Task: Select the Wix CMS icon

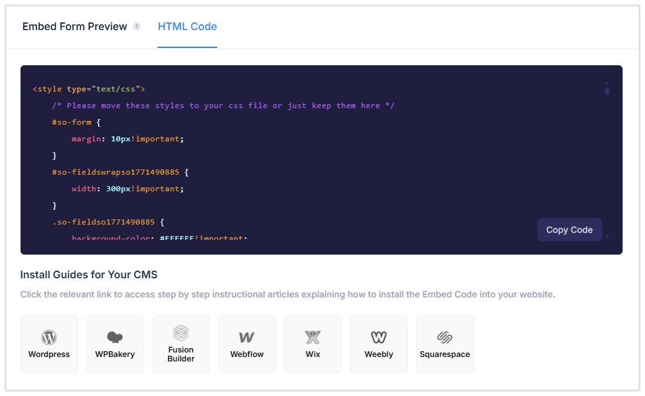Action: [313, 344]
